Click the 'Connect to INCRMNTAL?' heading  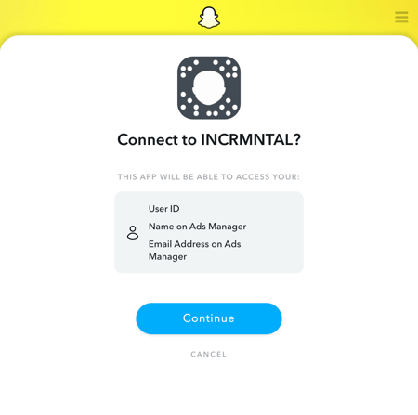[x=209, y=139]
